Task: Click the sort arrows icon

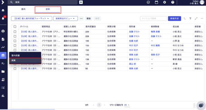Action: click(x=184, y=18)
